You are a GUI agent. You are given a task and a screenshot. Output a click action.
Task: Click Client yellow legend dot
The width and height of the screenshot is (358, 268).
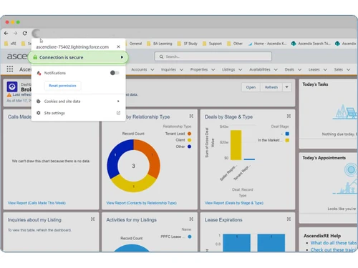tap(189, 140)
